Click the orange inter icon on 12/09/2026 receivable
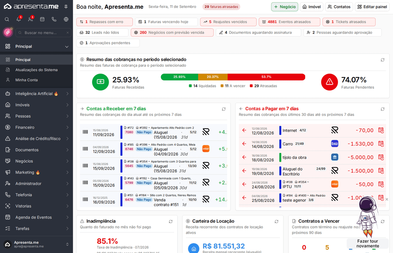This screenshot has height=253, width=393. (x=206, y=149)
